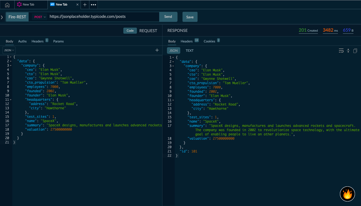This screenshot has width=361, height=206.
Task: Click the Code button beside REQUEST
Action: (x=130, y=31)
